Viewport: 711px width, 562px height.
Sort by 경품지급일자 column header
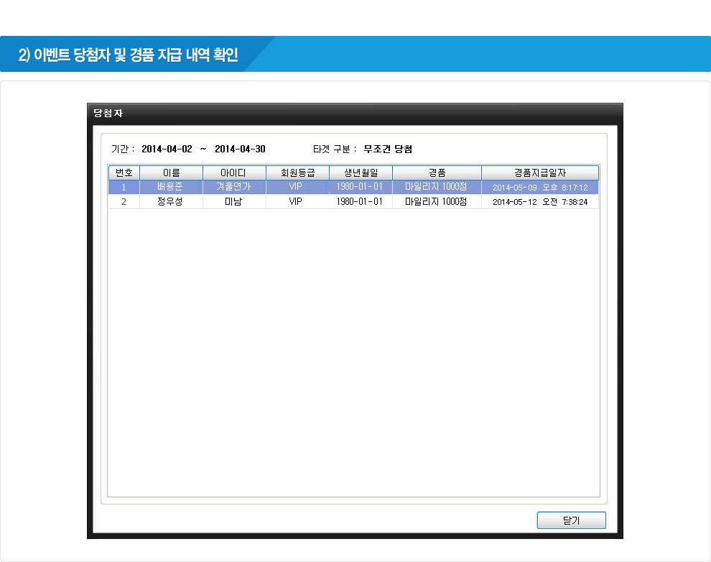pos(539,172)
